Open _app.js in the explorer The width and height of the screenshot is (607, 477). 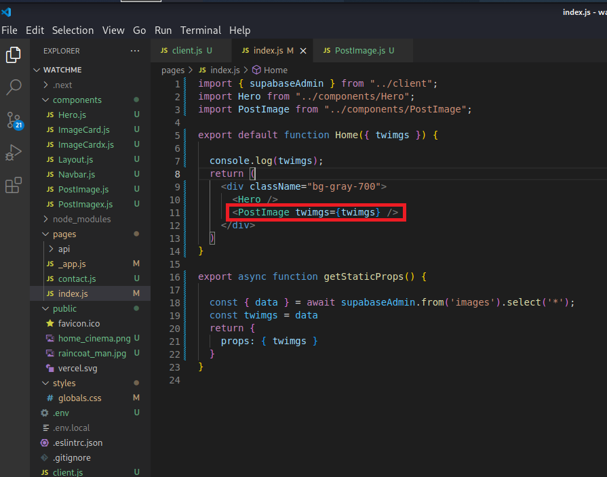(x=90, y=264)
